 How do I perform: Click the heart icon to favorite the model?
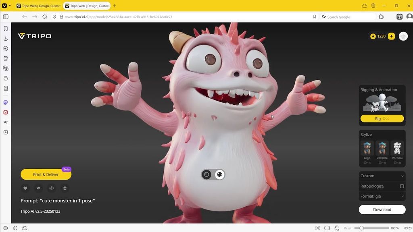point(25,188)
